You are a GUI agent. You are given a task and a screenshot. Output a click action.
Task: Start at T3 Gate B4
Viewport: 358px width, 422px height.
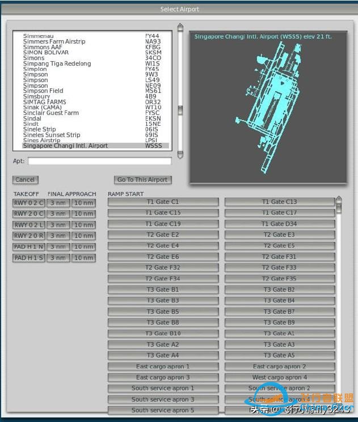click(x=280, y=301)
